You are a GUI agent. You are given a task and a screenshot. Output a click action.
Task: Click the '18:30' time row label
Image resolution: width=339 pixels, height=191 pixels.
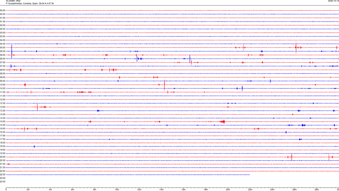coord(2,146)
